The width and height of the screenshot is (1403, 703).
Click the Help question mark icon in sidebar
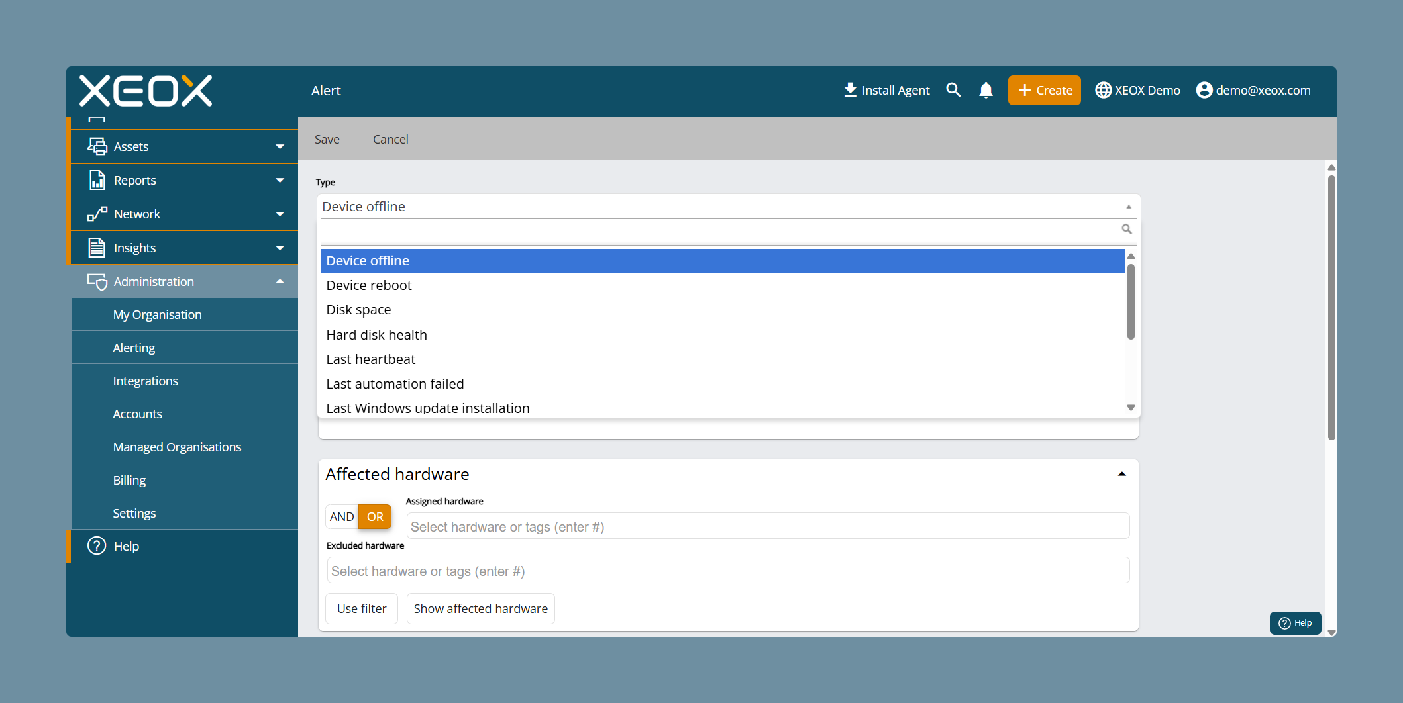pyautogui.click(x=97, y=545)
